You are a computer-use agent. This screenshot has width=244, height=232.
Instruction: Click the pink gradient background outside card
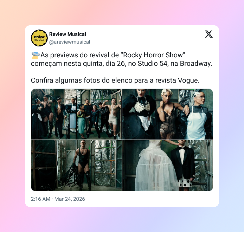point(12,109)
